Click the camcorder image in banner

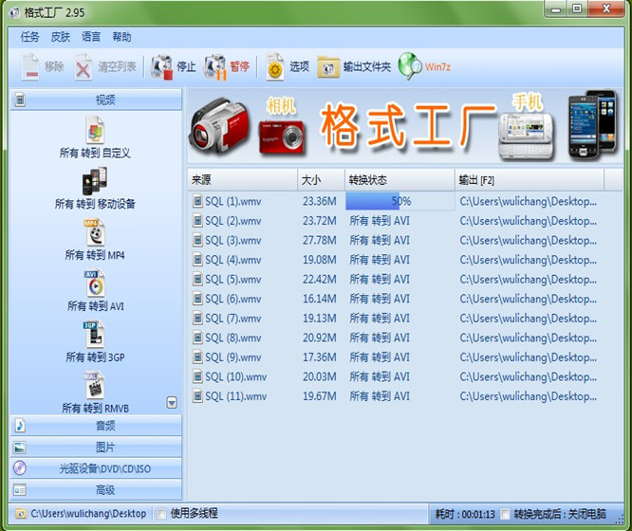pyautogui.click(x=219, y=126)
